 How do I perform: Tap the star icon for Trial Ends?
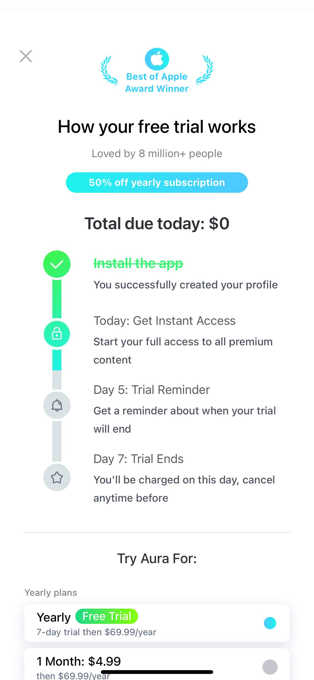[x=57, y=477]
